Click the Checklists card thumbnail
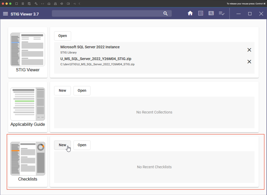Viewport: 267px width, 195px height. pos(28,158)
